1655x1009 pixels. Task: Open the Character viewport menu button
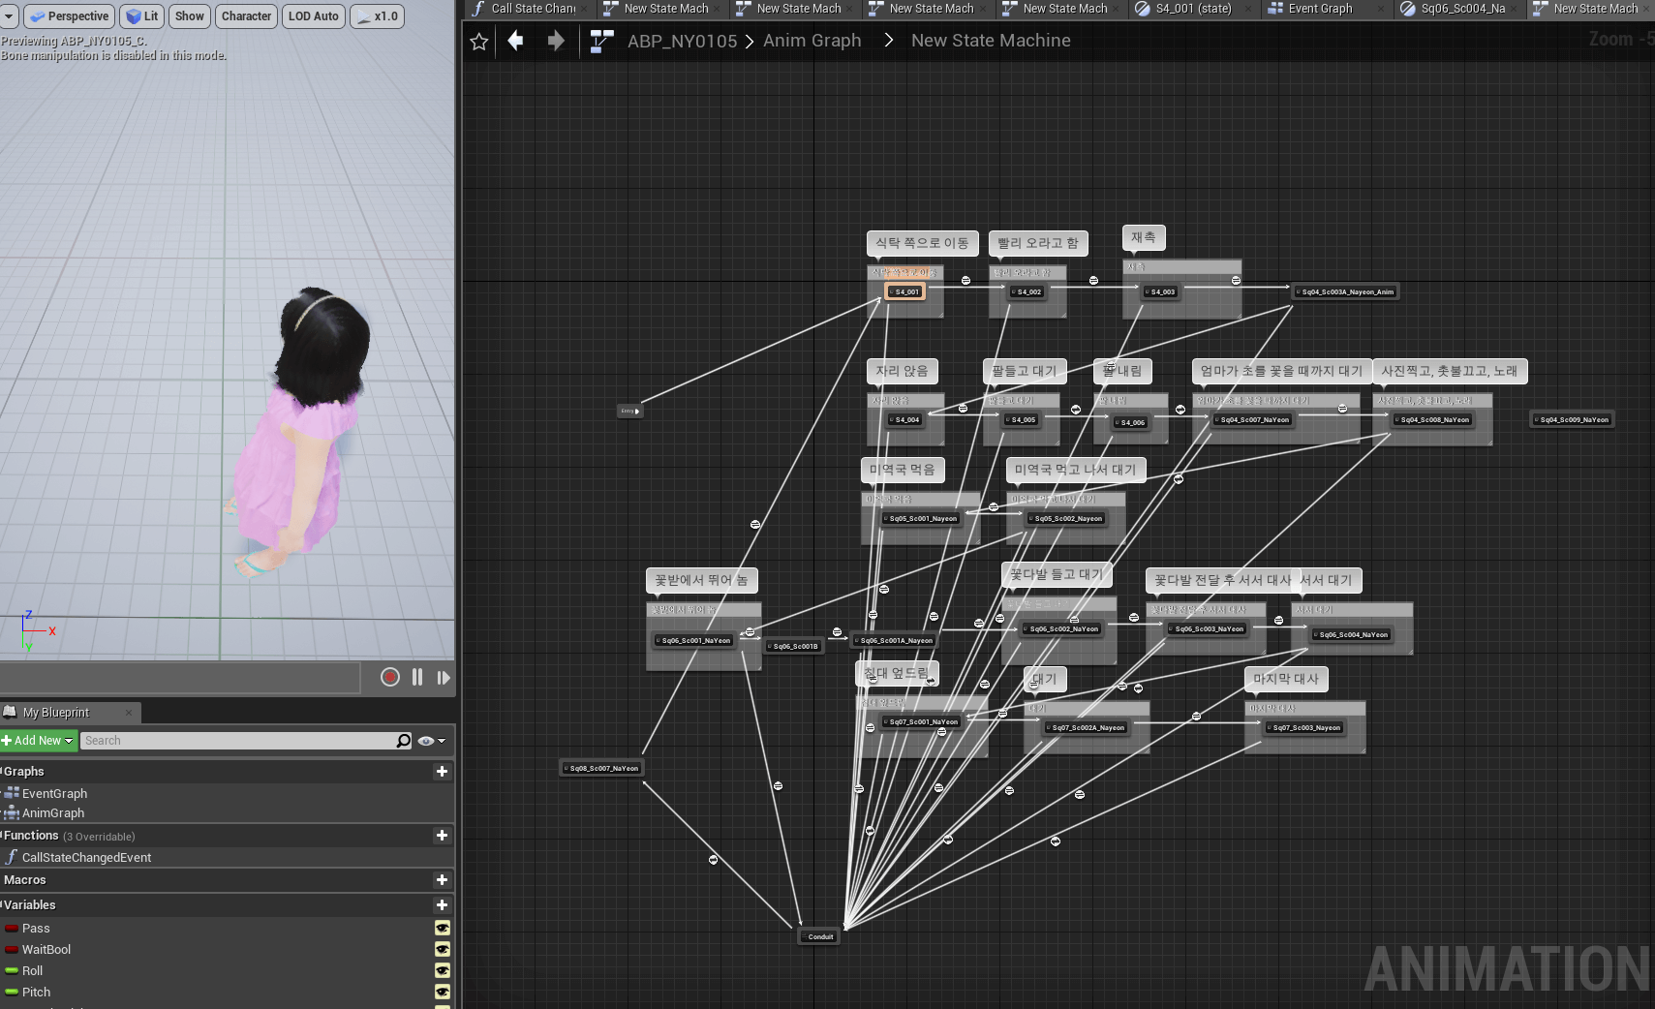point(246,16)
